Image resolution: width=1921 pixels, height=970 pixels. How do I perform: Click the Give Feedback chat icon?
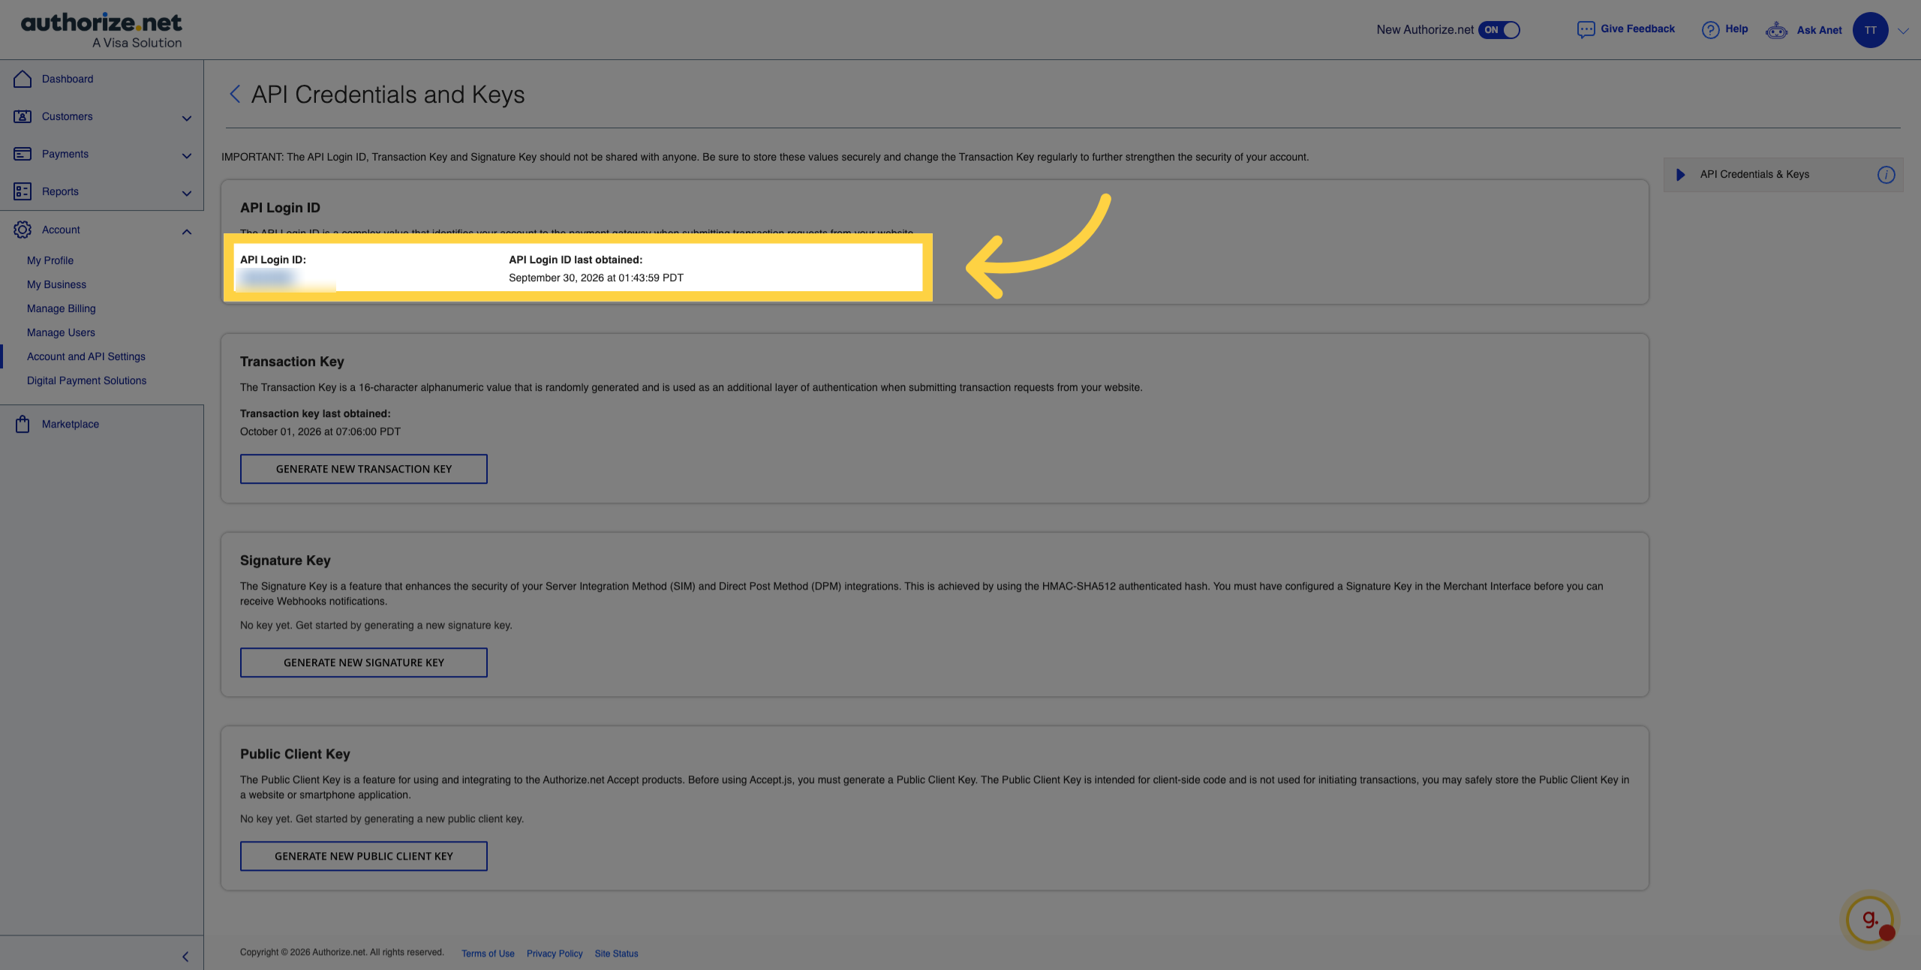click(1586, 29)
